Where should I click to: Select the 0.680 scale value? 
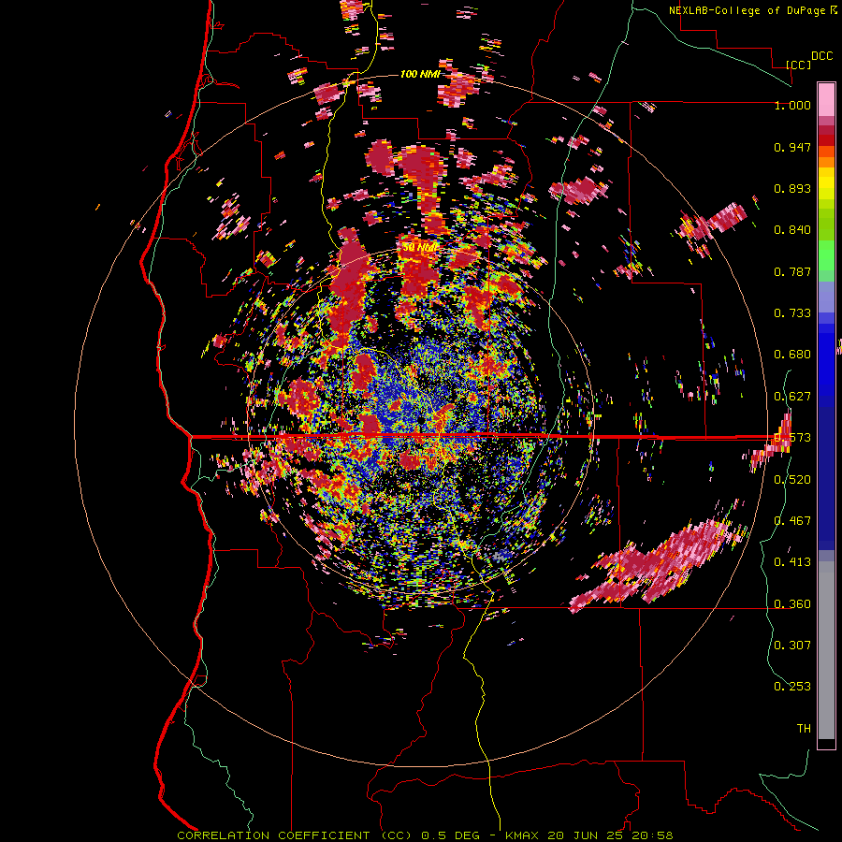tap(792, 355)
